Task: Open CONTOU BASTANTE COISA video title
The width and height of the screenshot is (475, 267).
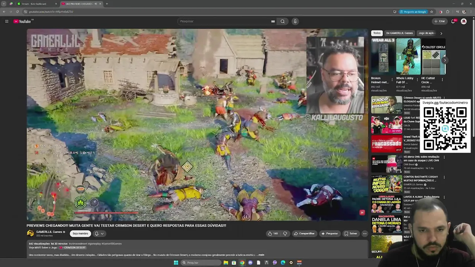Action: (420, 178)
